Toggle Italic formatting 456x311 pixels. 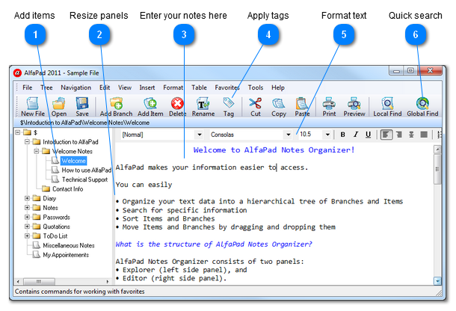pos(355,135)
